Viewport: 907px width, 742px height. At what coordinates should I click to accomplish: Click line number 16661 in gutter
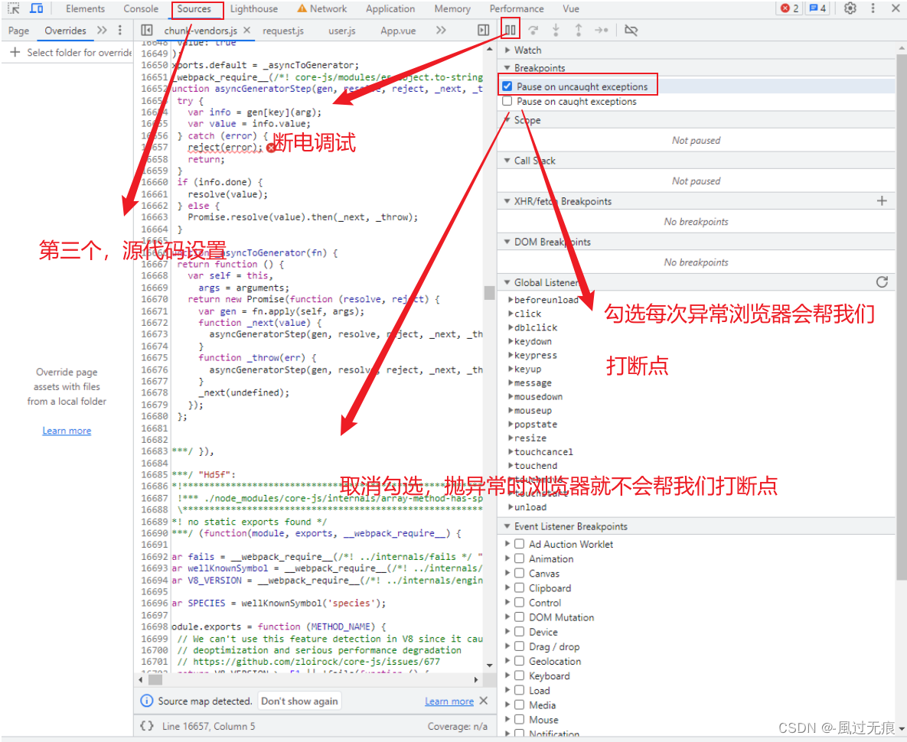155,194
